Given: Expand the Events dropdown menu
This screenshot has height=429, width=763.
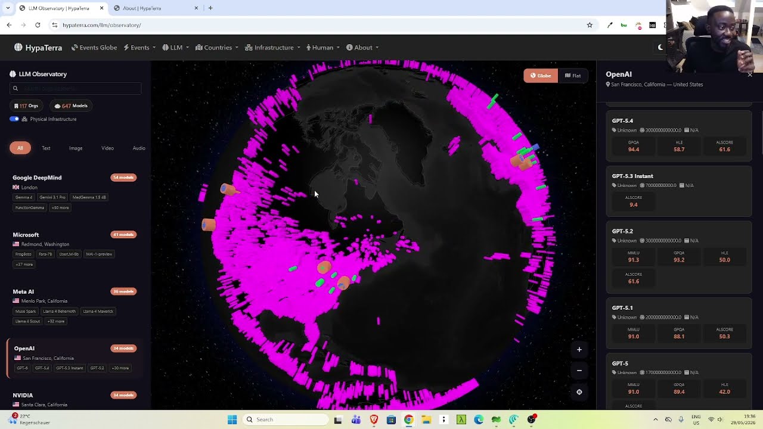Looking at the screenshot, I should pos(139,48).
